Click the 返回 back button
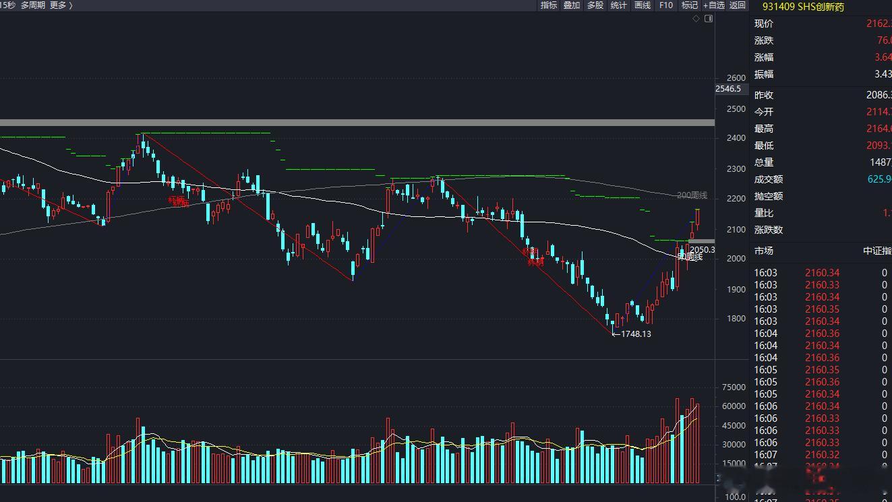The image size is (892, 502). point(738,5)
